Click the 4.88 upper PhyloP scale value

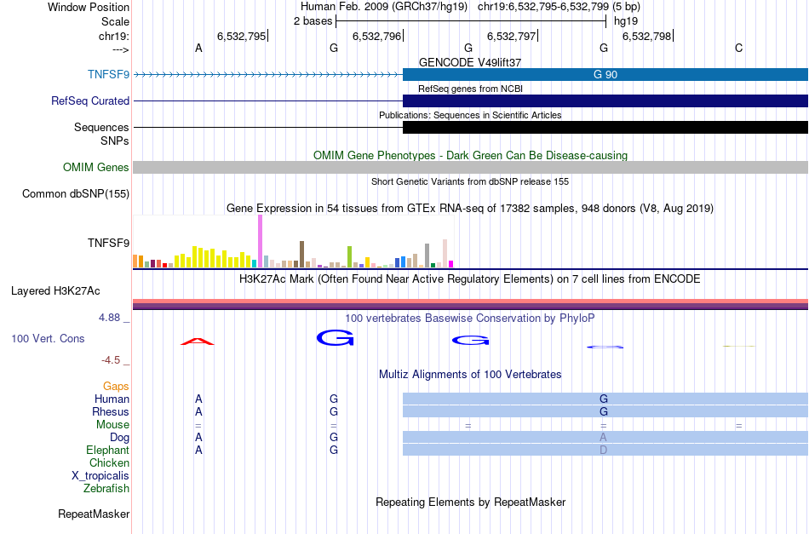(109, 318)
